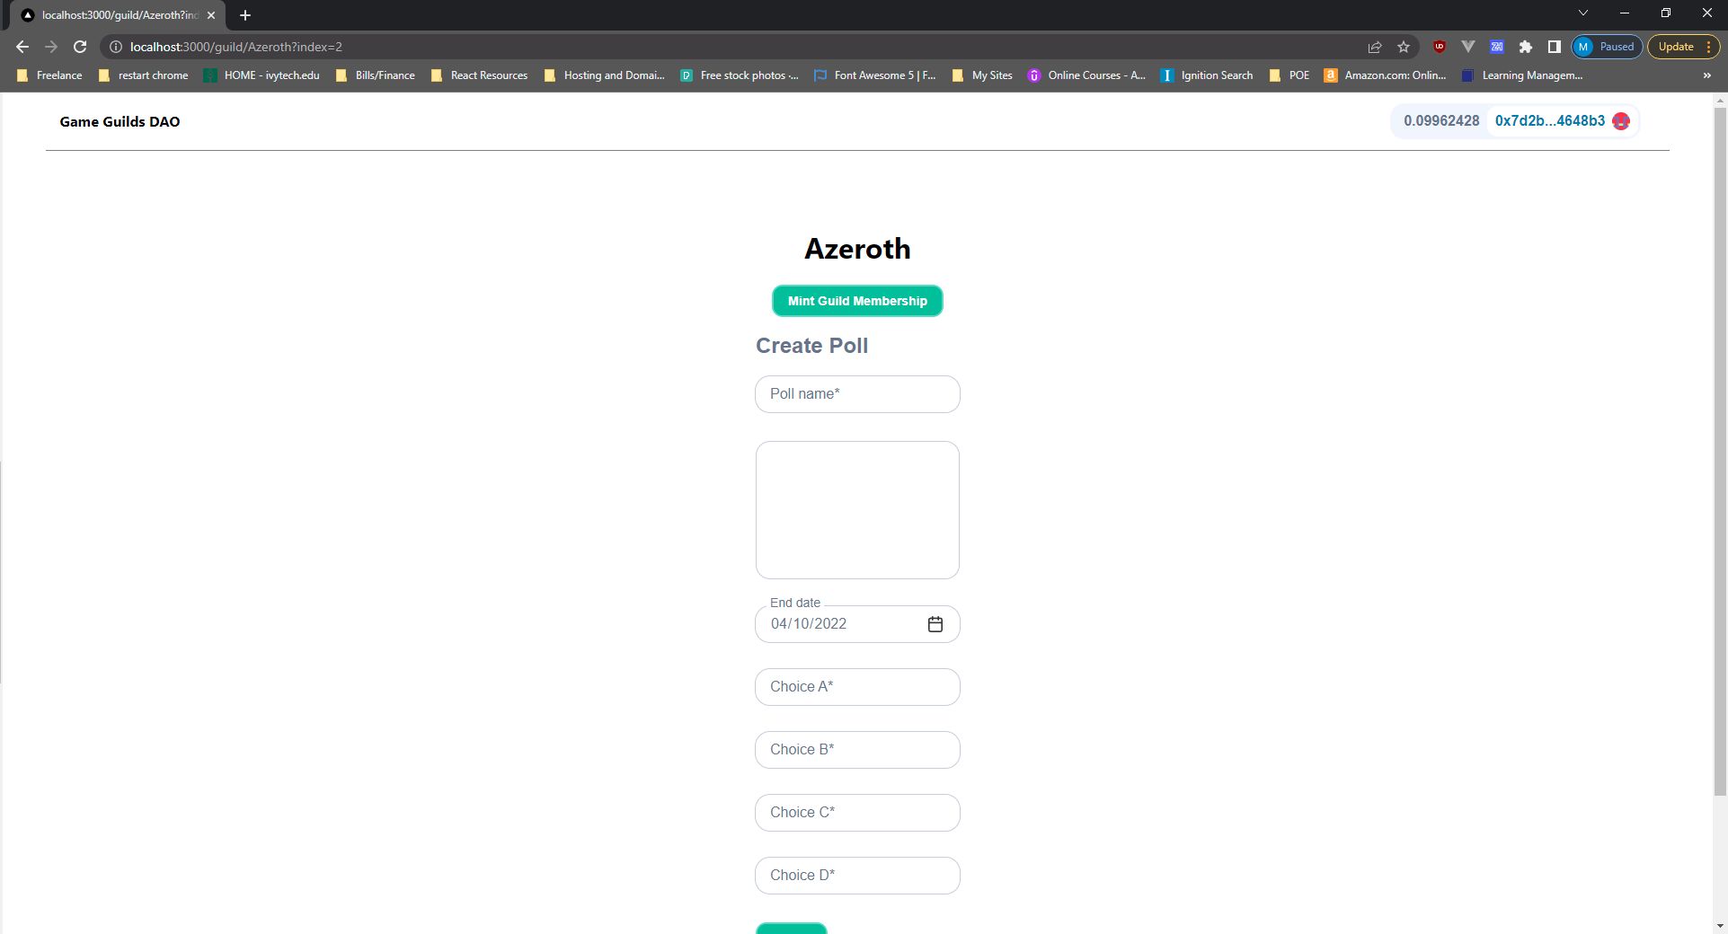Click the Create Poll heading text

click(811, 346)
